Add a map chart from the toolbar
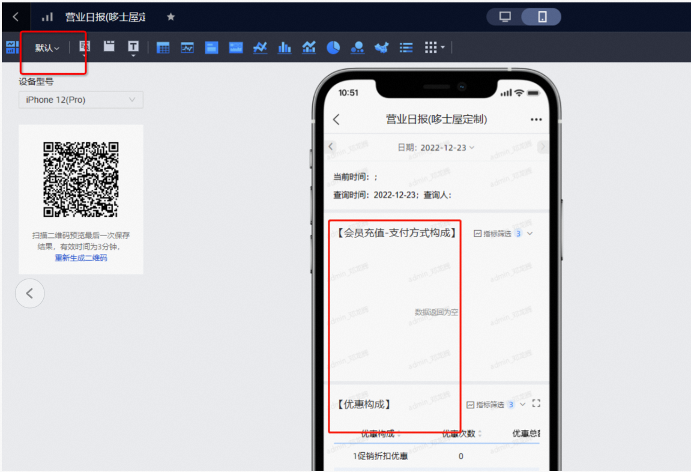Image resolution: width=691 pixels, height=472 pixels. [381, 48]
